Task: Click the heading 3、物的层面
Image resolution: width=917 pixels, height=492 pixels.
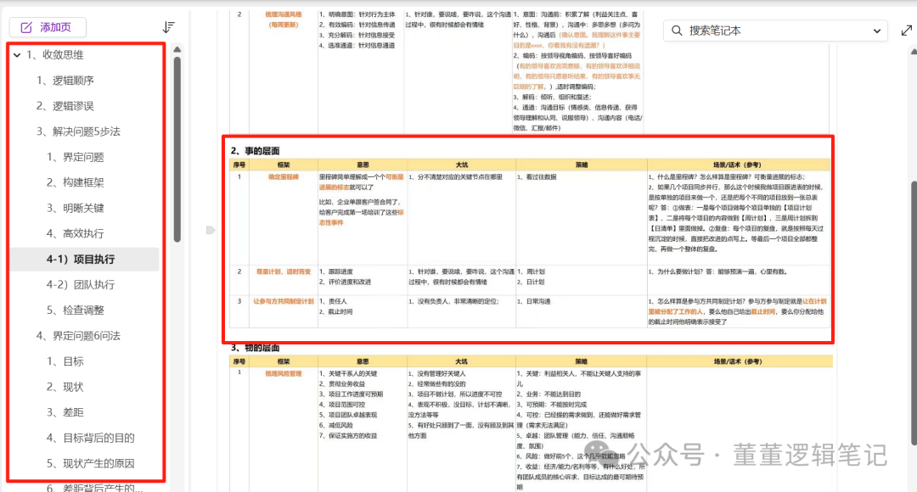Action: (255, 348)
